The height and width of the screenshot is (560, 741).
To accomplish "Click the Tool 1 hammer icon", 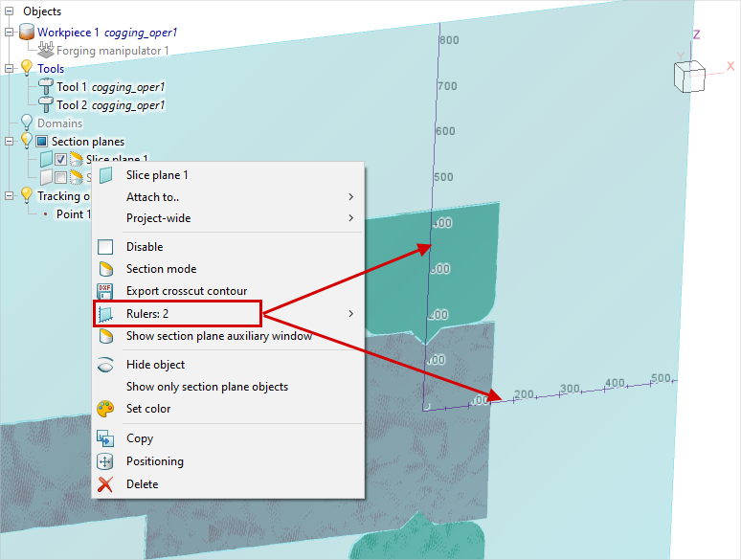I will coord(45,87).
